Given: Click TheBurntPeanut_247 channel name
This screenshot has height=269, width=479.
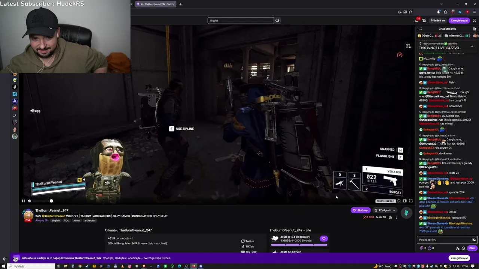Looking at the screenshot, I should pos(52,211).
